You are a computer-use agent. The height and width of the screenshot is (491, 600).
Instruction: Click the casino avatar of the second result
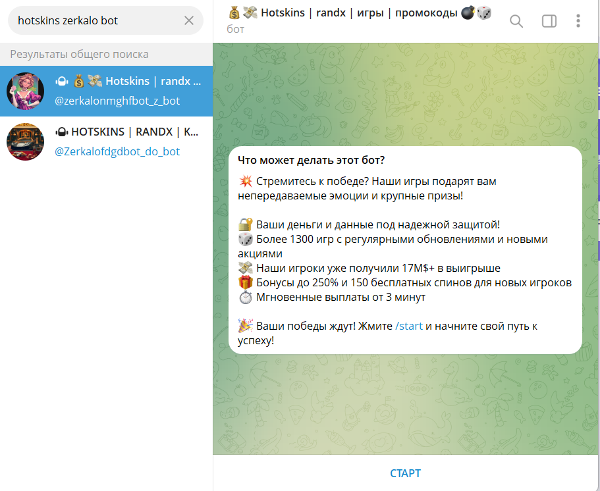pyautogui.click(x=25, y=142)
